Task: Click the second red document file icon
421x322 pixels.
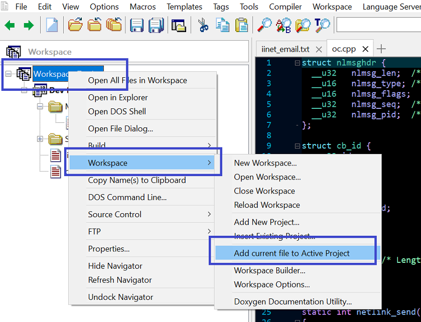Action: (56, 172)
